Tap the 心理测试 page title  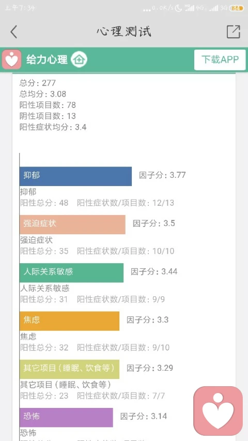point(124,32)
